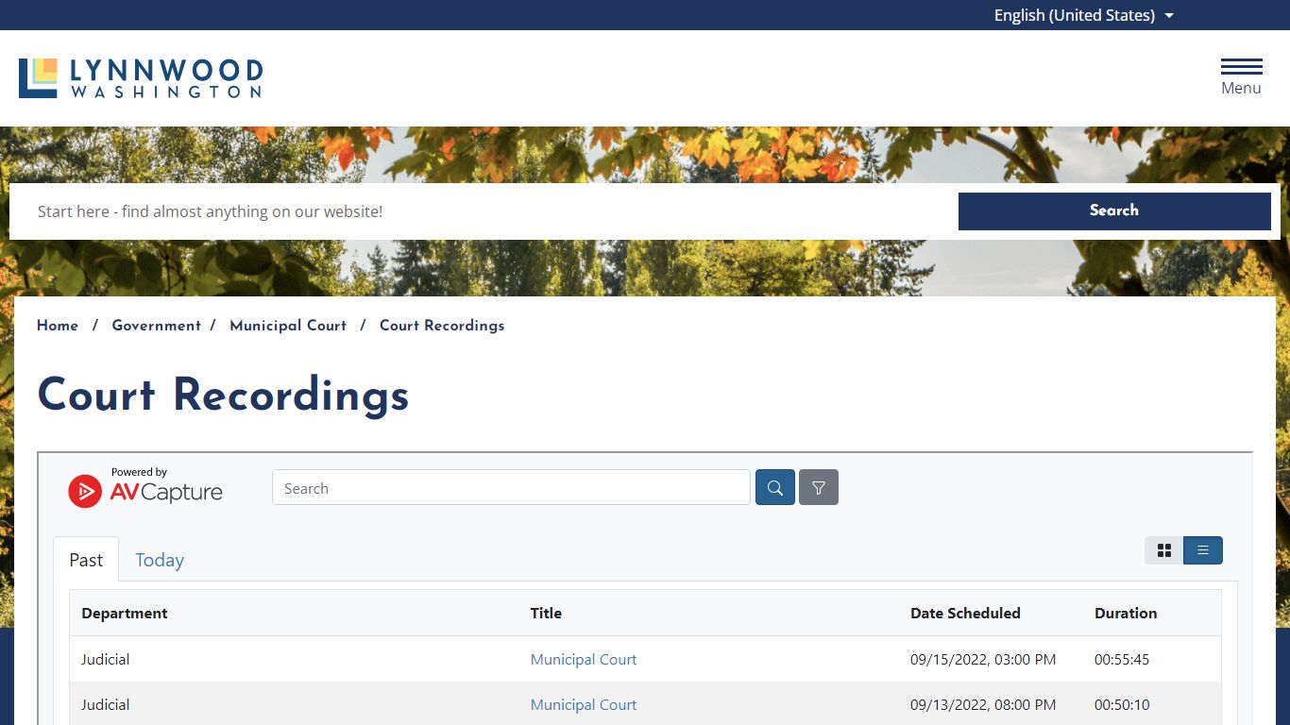Open the hamburger Menu icon
Screen dimensions: 1290x725
click(x=1241, y=76)
